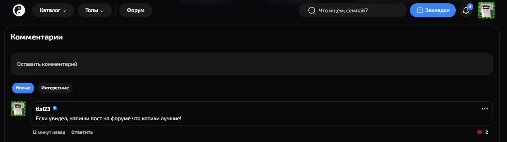Viewport: 507px width, 142px height.
Task: Click the chevron arrow beside Топы
Action: [102, 11]
